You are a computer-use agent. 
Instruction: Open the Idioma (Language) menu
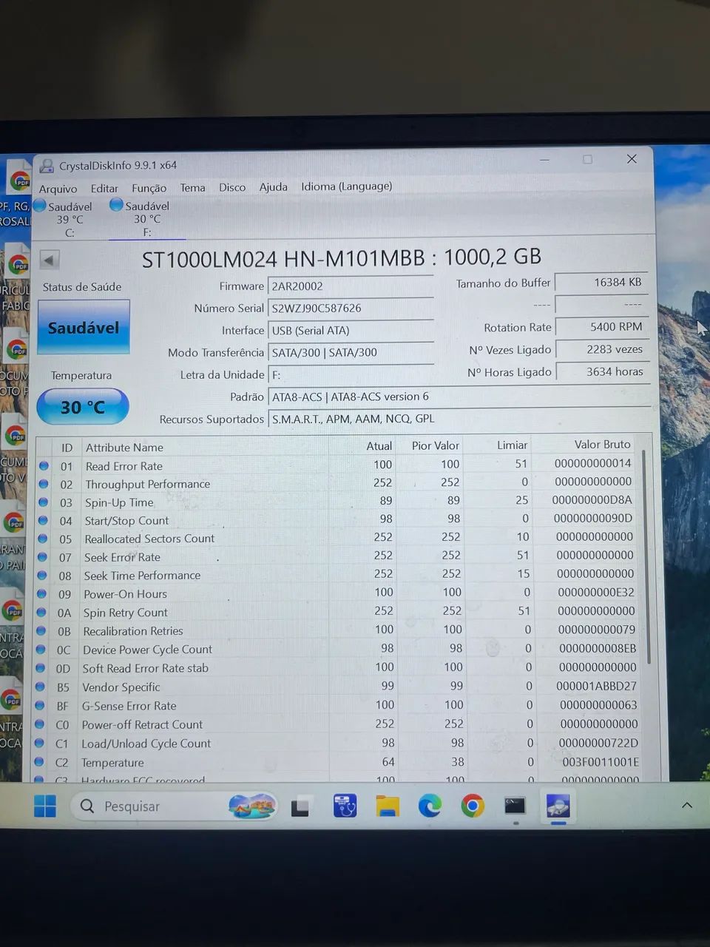(x=346, y=186)
